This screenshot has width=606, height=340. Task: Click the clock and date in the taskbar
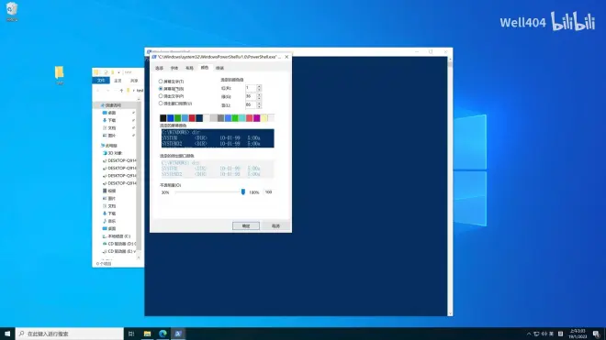(578, 334)
